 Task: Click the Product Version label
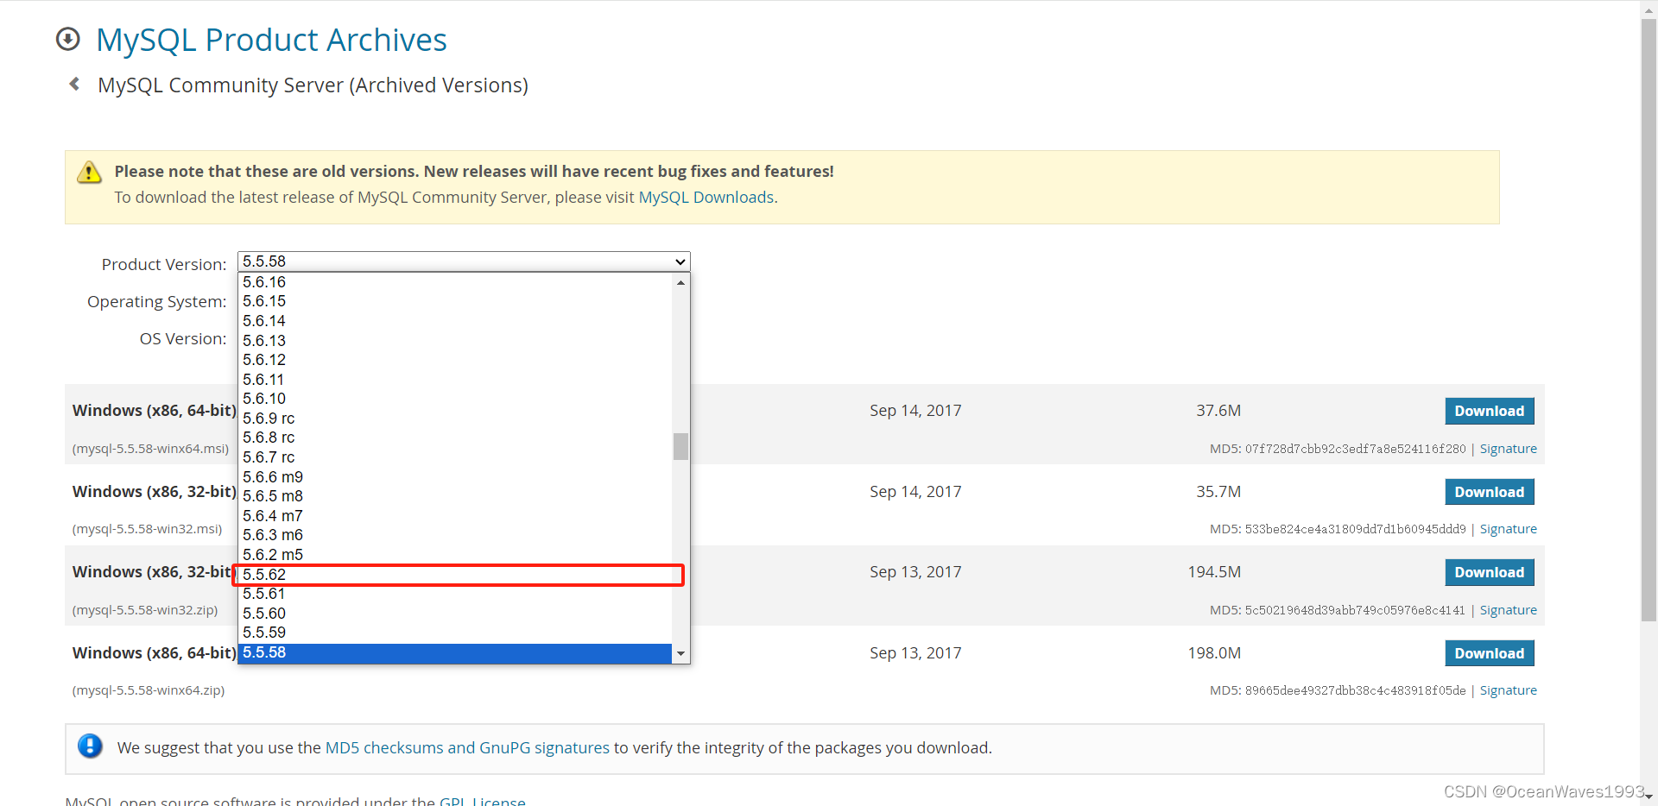point(164,264)
